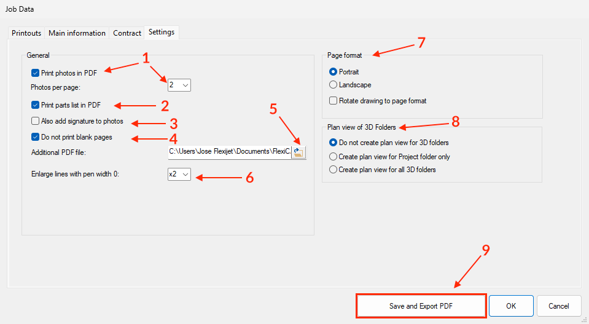The image size is (589, 324).
Task: Choose Do not create plan view option
Action: point(334,143)
